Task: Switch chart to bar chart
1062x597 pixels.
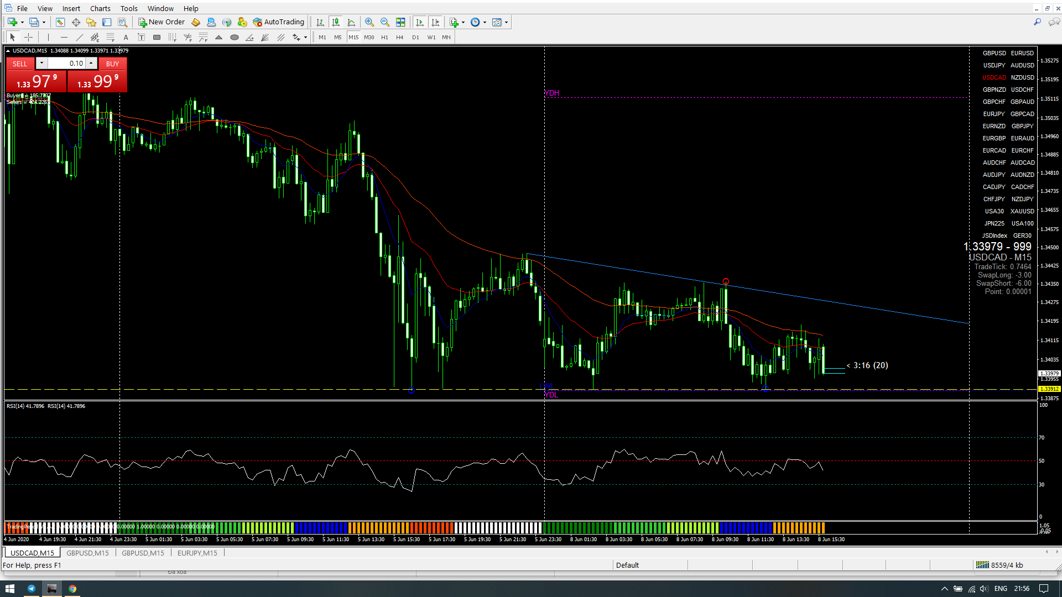Action: (320, 22)
